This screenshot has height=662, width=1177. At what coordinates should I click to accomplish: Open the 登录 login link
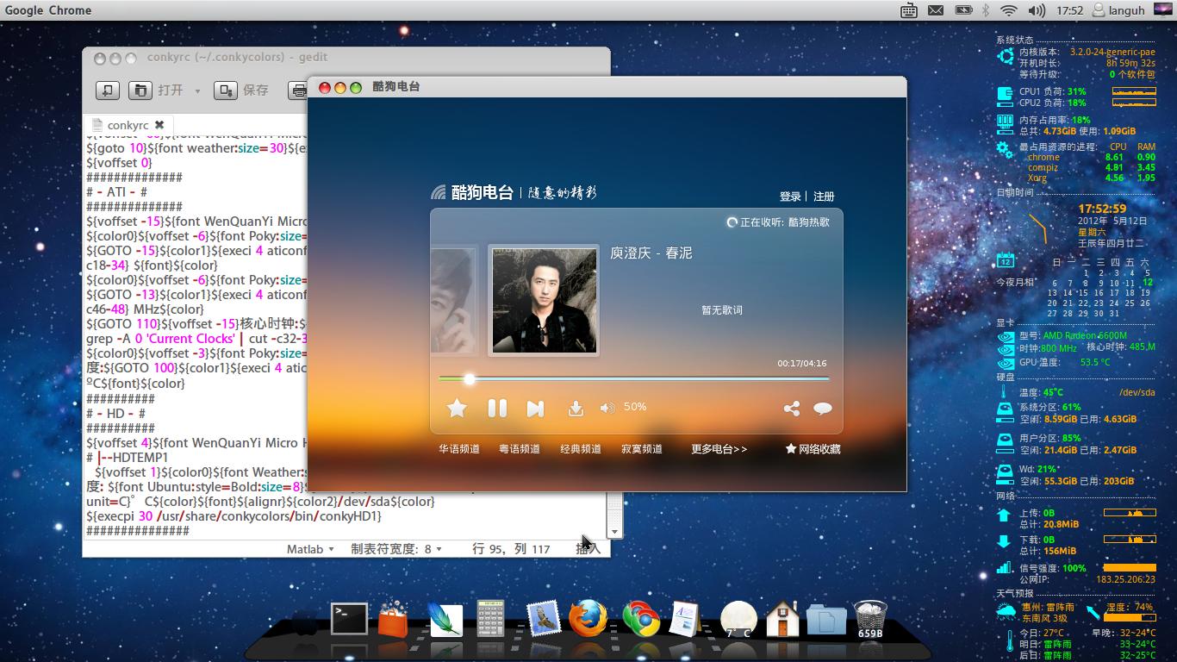click(x=790, y=197)
